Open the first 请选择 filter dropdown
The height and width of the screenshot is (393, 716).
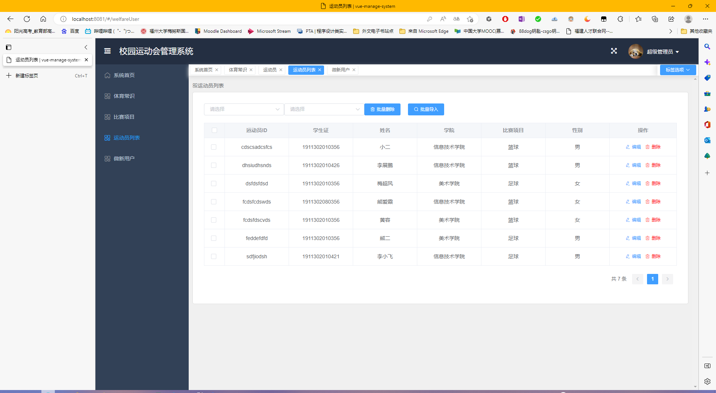pos(244,109)
